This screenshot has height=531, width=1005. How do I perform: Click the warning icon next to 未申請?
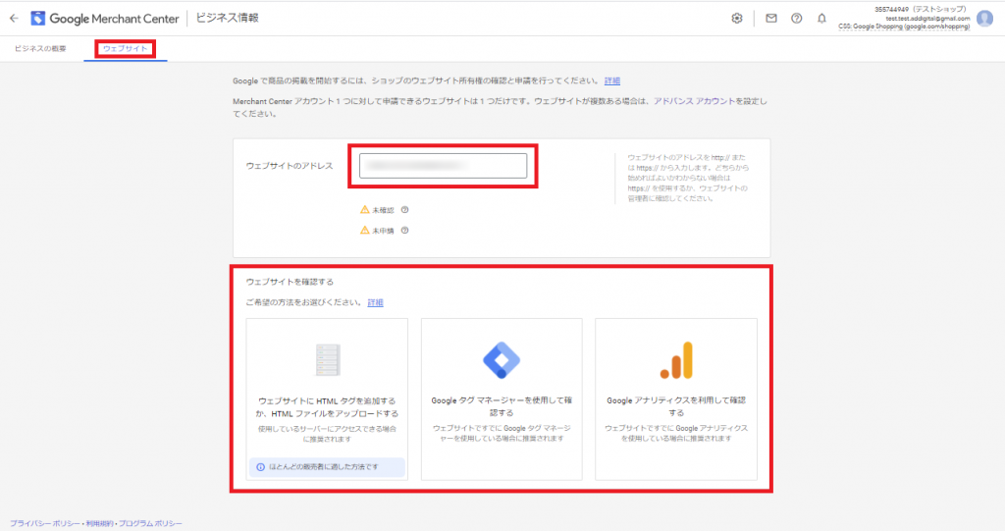click(365, 231)
